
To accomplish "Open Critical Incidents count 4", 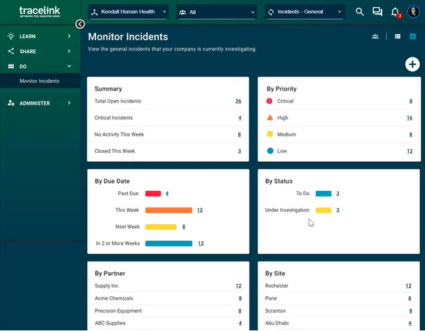I will point(239,118).
